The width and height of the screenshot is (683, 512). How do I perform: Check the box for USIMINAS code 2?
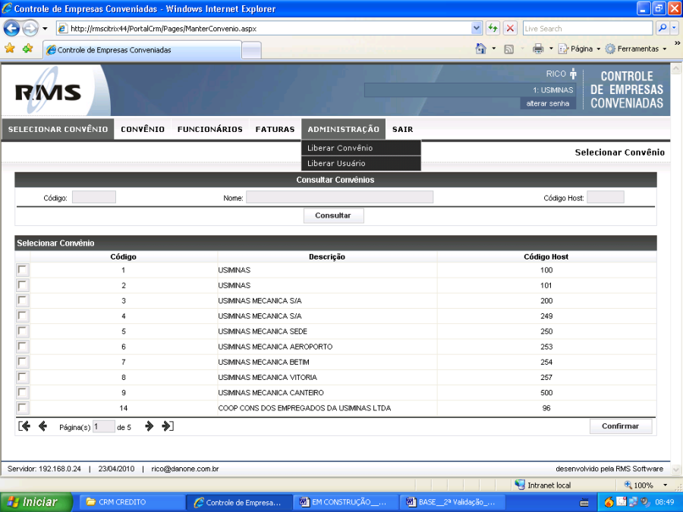click(x=23, y=285)
